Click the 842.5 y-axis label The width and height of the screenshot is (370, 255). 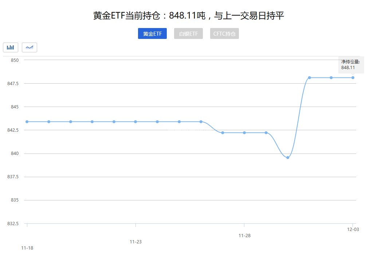pyautogui.click(x=13, y=130)
